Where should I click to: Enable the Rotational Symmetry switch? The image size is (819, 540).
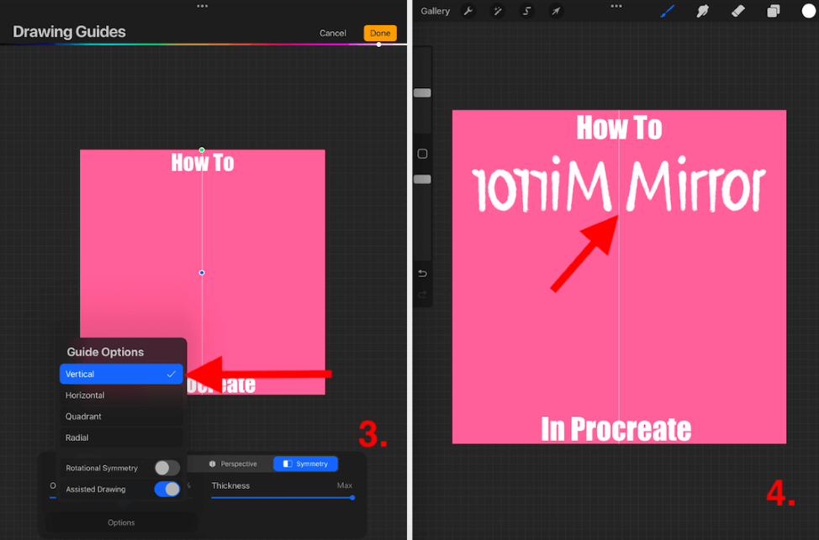click(x=167, y=468)
